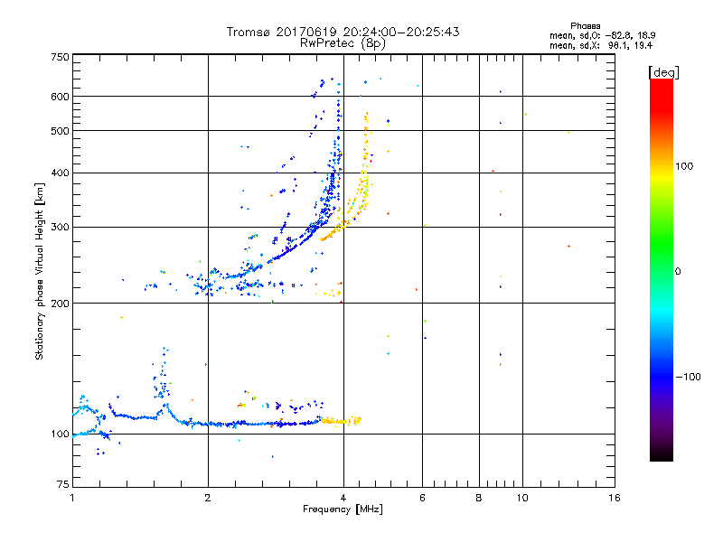Viewport: 723px width, 542px height.
Task: Click the colorbar label "100"
Action: (x=684, y=166)
